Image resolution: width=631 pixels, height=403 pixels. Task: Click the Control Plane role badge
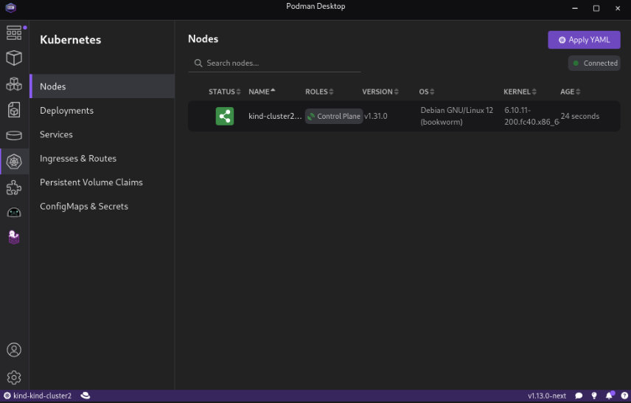pos(334,116)
